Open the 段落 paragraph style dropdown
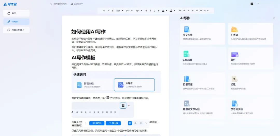280x136 pixels. [x=120, y=11]
